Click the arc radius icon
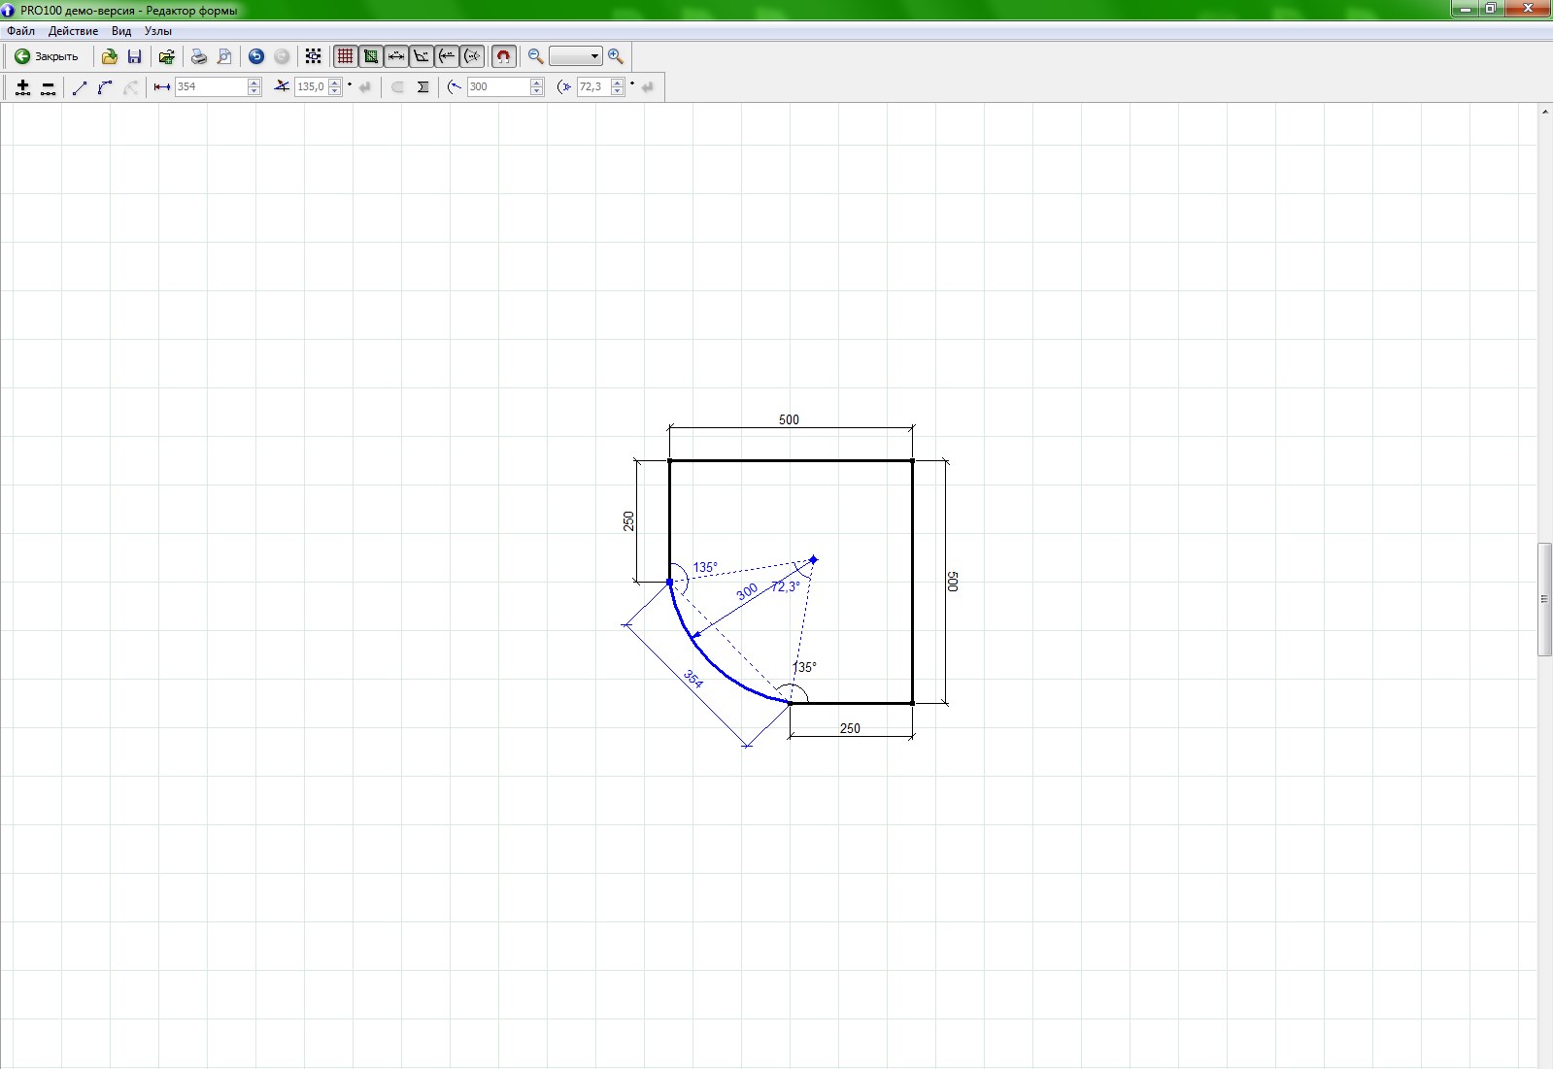1553x1069 pixels. click(x=455, y=87)
